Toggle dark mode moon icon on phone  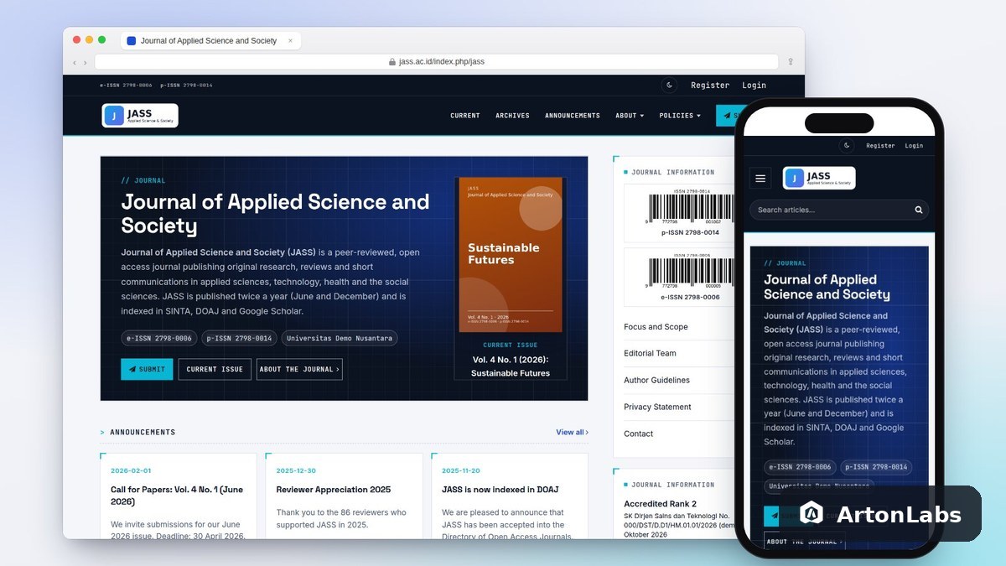coord(847,145)
